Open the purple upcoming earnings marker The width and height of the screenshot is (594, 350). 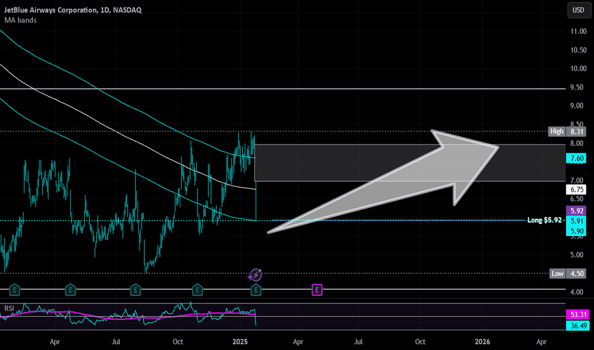[317, 290]
